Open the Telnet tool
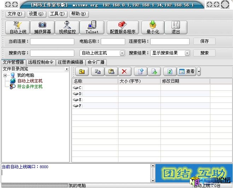 (92, 27)
